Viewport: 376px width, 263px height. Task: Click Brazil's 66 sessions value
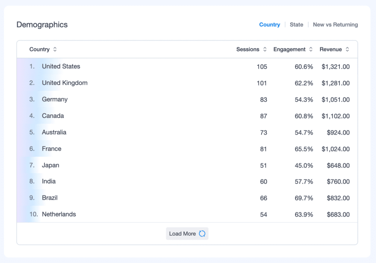point(264,198)
